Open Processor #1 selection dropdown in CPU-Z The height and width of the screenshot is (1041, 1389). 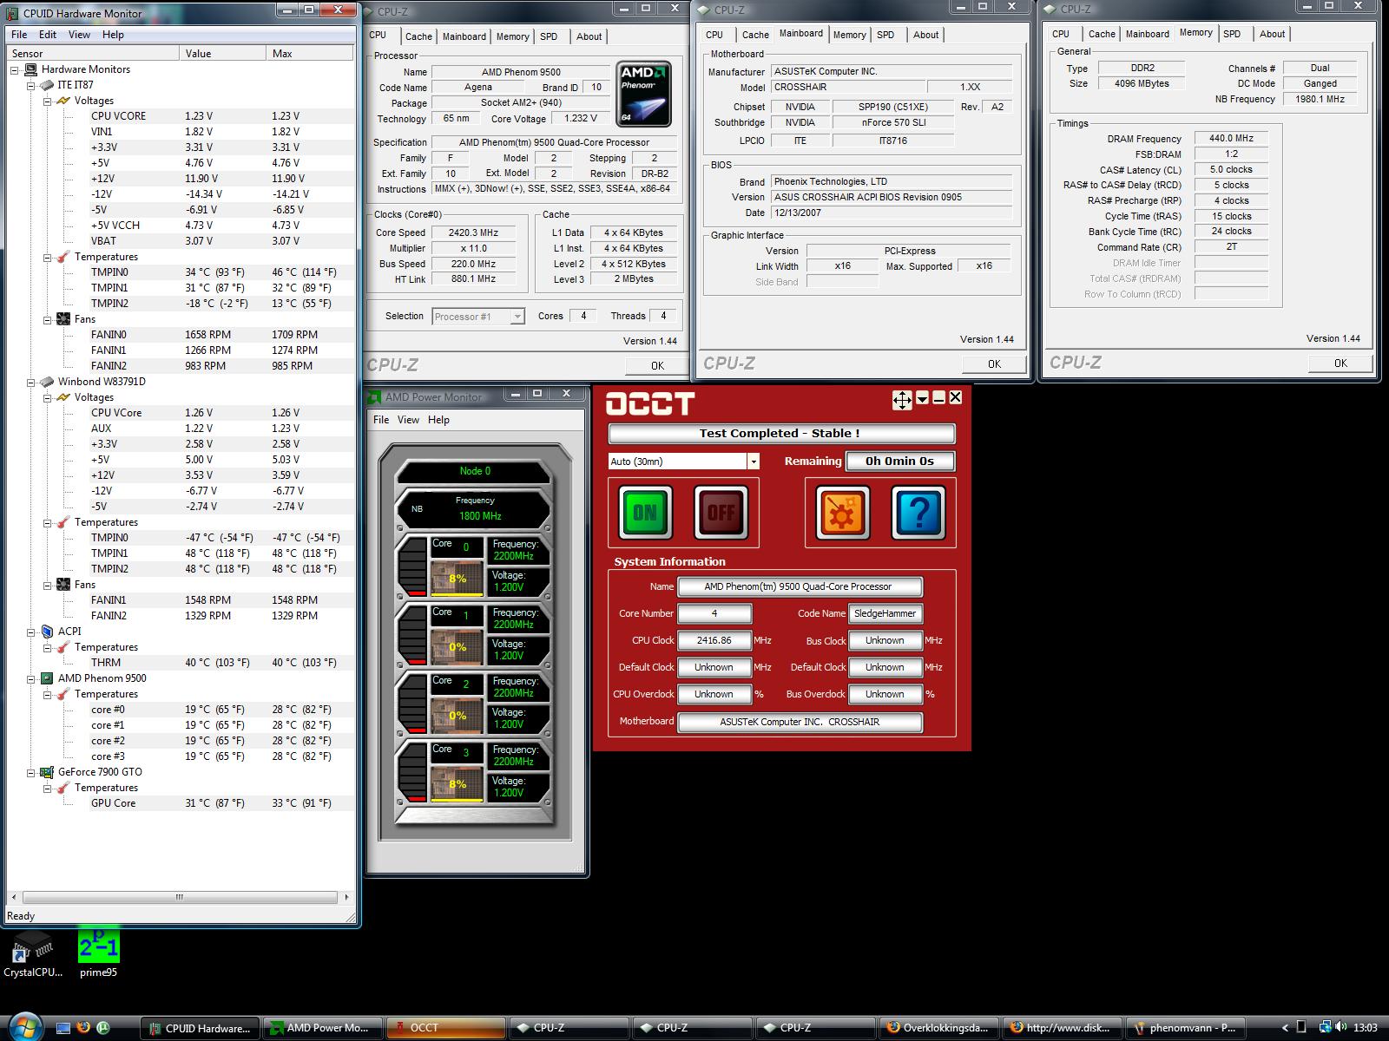click(517, 317)
